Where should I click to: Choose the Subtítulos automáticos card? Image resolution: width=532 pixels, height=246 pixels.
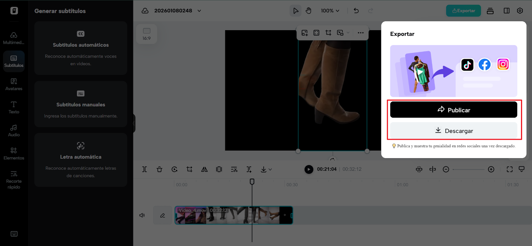(81, 48)
